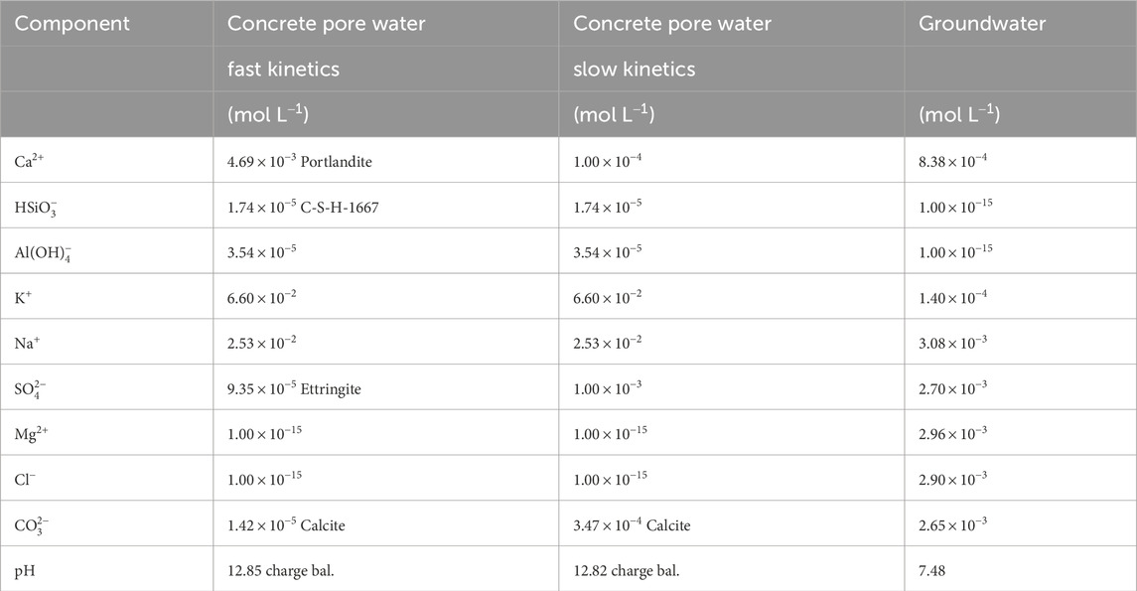Select the Ettringite sulfate cell
Screen dimensions: 1137x591
(294, 388)
